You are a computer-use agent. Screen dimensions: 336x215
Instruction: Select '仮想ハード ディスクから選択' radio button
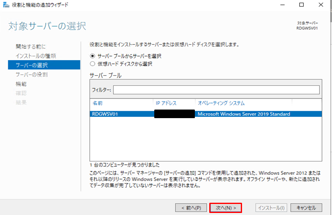pyautogui.click(x=92, y=64)
